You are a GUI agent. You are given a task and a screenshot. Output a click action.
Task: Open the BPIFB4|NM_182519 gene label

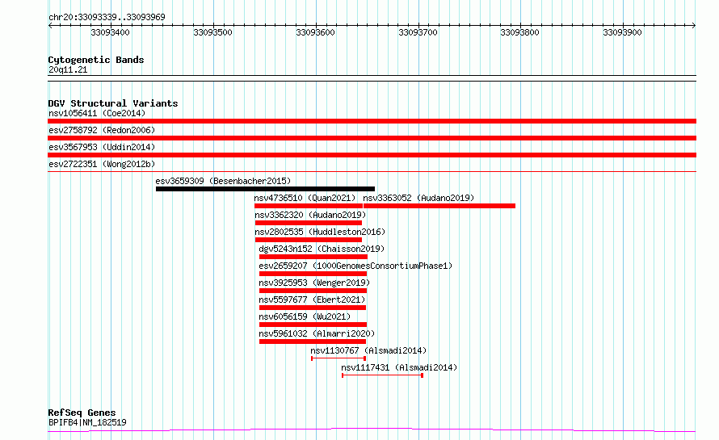coord(87,422)
